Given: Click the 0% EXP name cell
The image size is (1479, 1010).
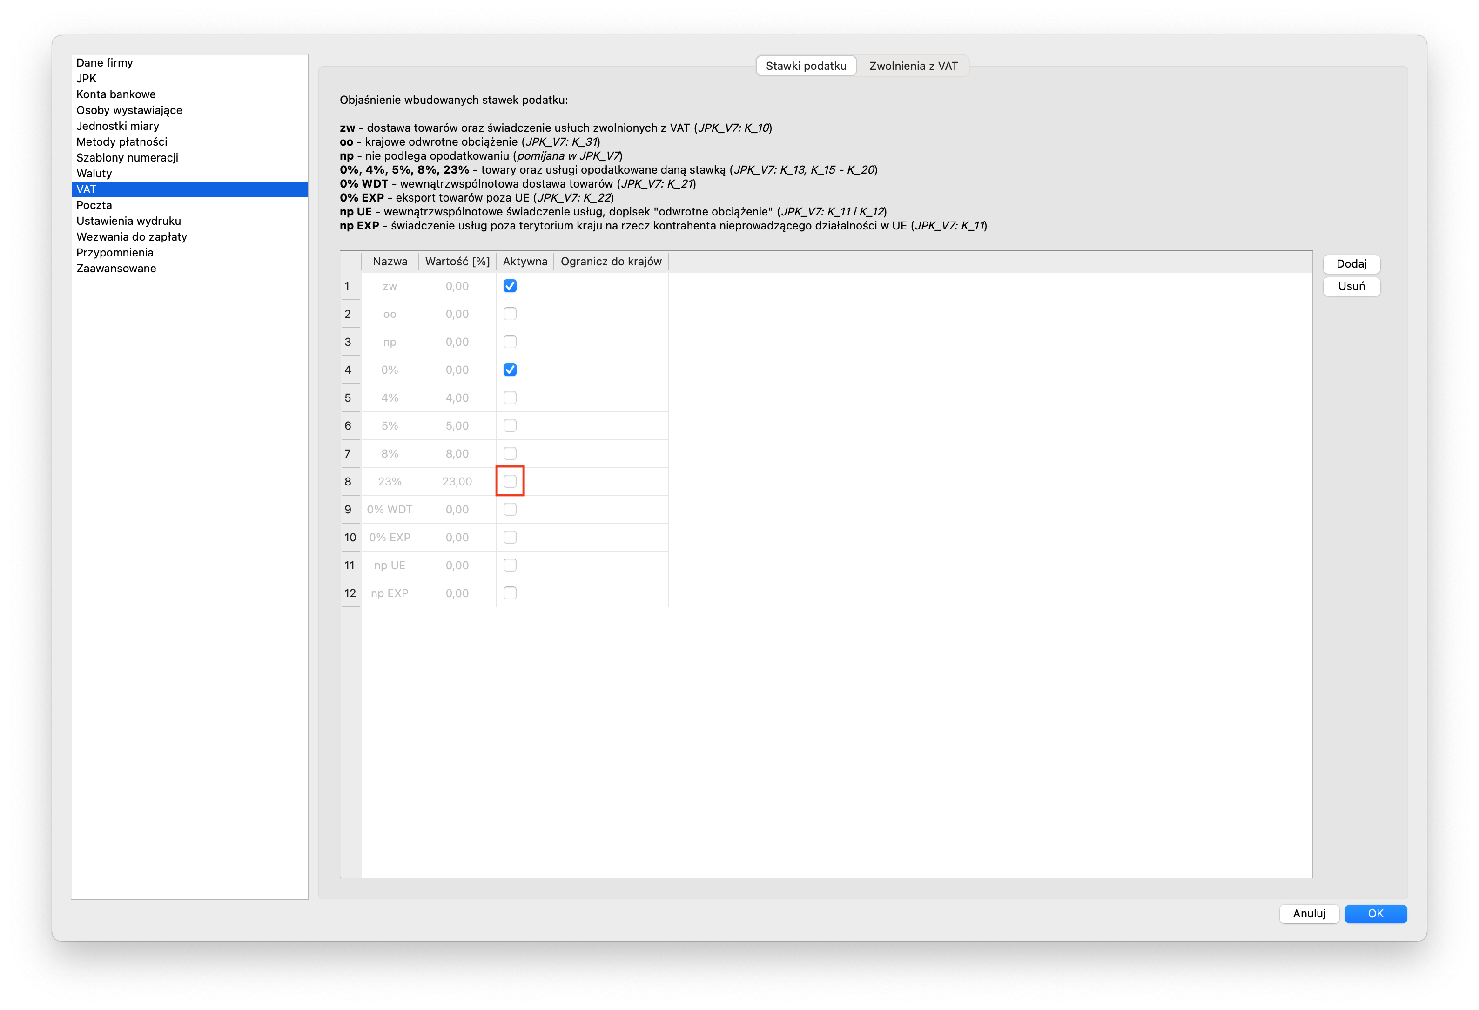Looking at the screenshot, I should (390, 538).
